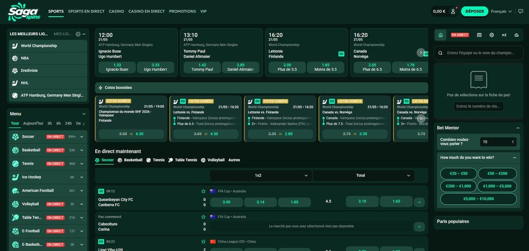The image size is (529, 251).
Task: Collapse the Menu panel with minus
Action: point(84,113)
